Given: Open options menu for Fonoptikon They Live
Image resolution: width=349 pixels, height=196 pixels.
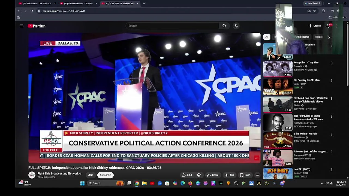Looking at the screenshot, I should [x=332, y=63].
